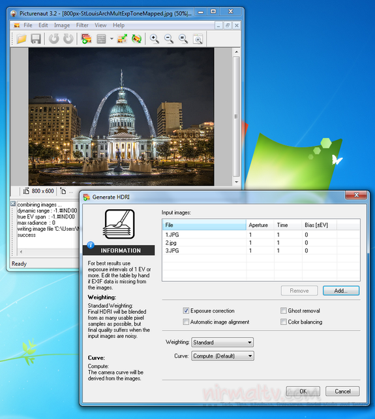Image resolution: width=375 pixels, height=419 pixels.
Task: Open the View menu
Action: coord(100,25)
